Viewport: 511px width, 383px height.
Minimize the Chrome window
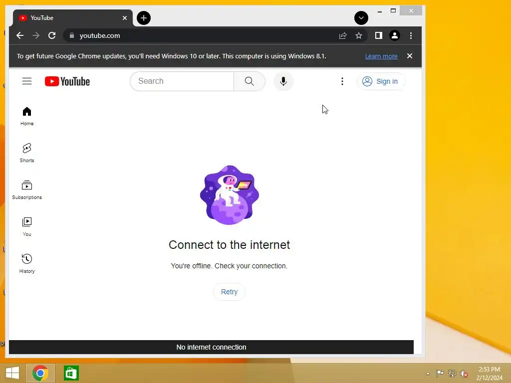379,11
